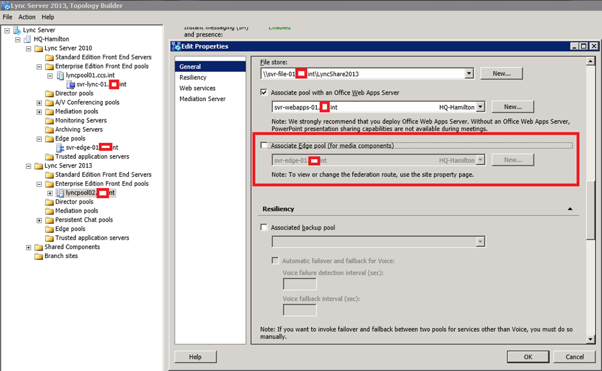Screen dimensions: 602x371
Task: Click the svr-lync-01 server computer icon
Action: pyautogui.click(x=71, y=85)
